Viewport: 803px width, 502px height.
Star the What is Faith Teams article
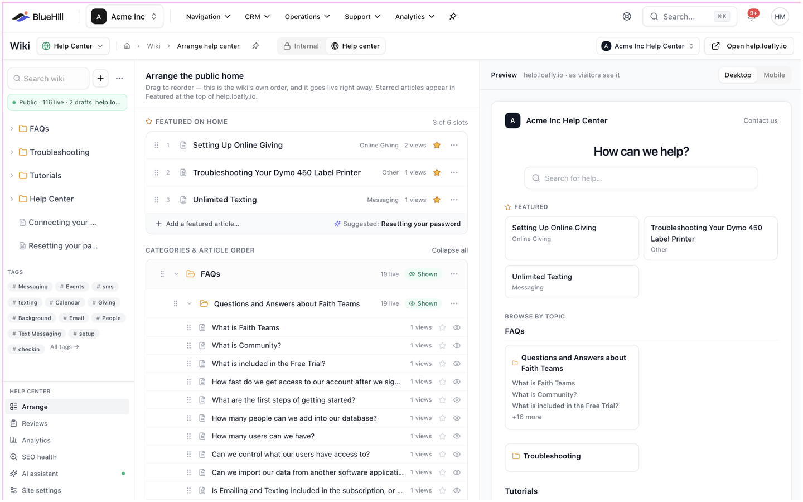coord(442,327)
